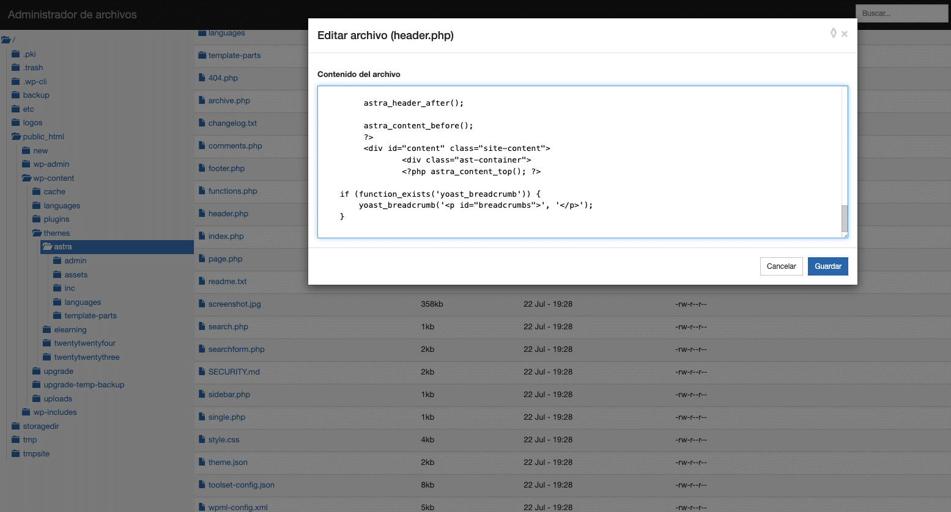Click the Cancelar button
The image size is (951, 512).
pyautogui.click(x=781, y=266)
